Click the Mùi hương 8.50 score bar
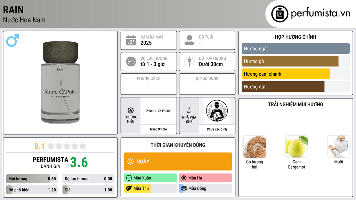The height and width of the screenshot is (200, 356). click(32, 179)
